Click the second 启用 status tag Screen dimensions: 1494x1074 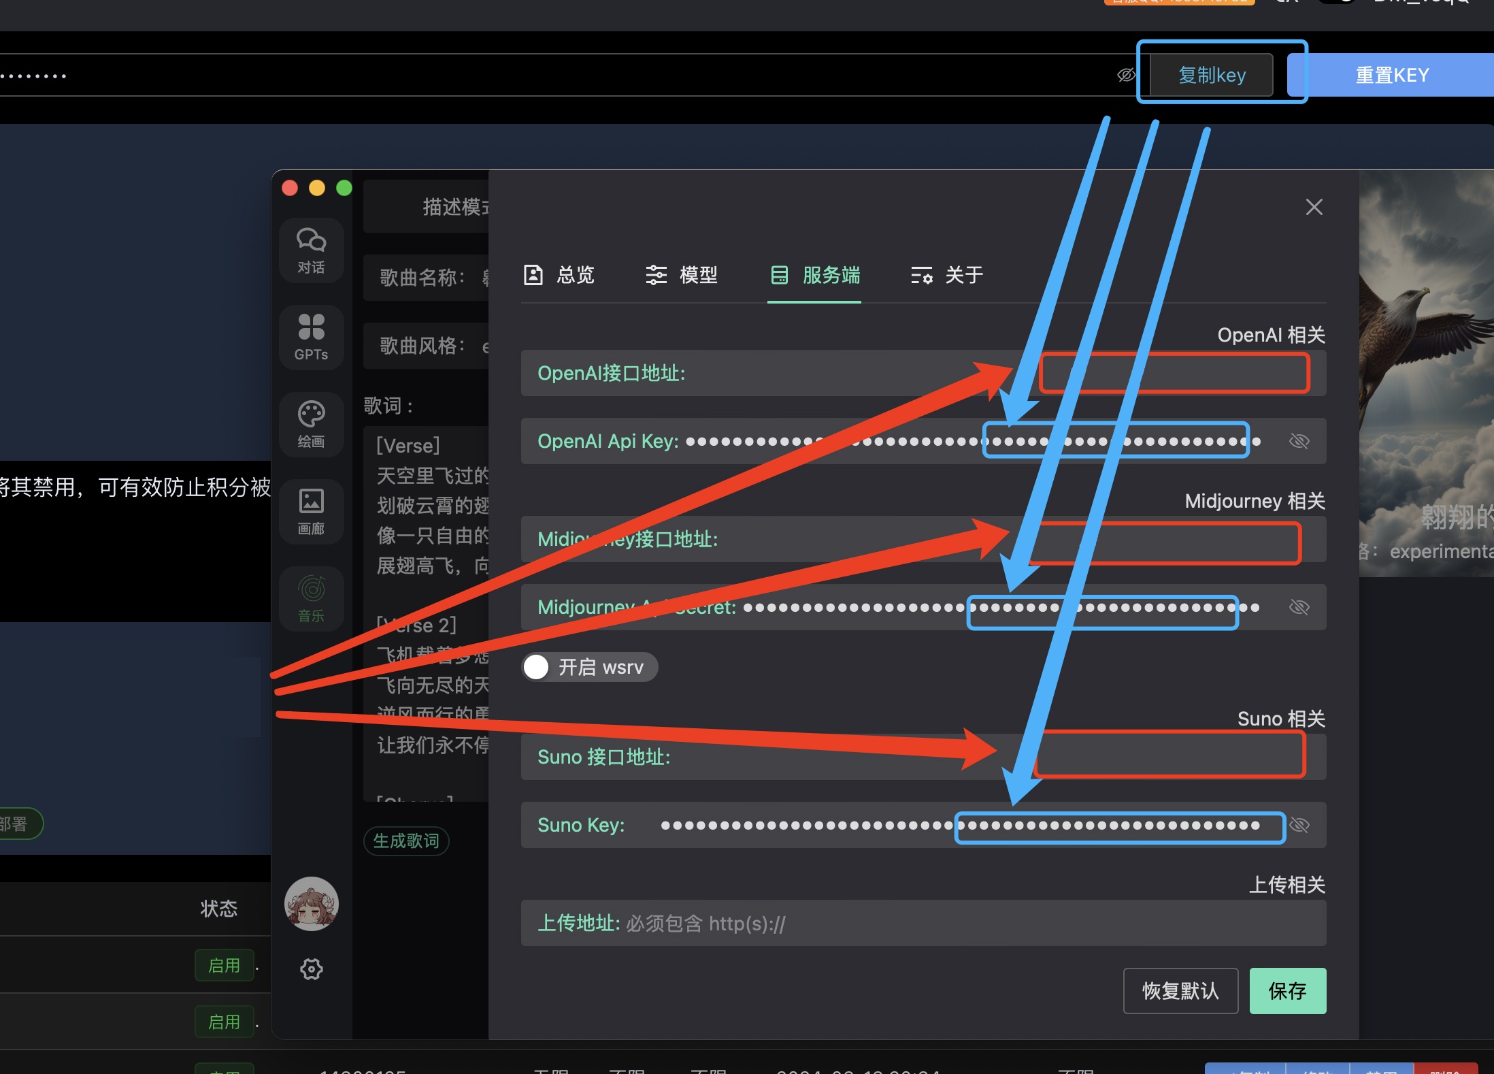(224, 1022)
